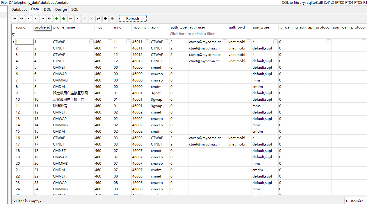The width and height of the screenshot is (367, 204).
Task: Open the ellipsis editor for mccmnc 46011 in row 1
Action: [147, 42]
